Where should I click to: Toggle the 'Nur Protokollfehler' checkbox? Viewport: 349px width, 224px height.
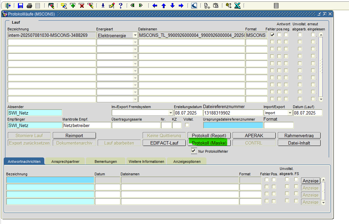(194, 151)
